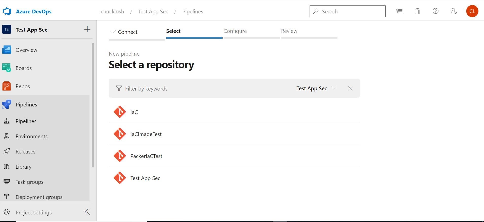
Task: Open the Marketplace shopping bag icon
Action: click(417, 11)
